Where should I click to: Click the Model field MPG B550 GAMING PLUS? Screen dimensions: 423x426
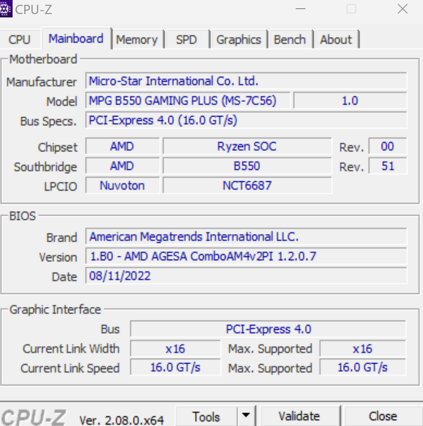pyautogui.click(x=188, y=101)
